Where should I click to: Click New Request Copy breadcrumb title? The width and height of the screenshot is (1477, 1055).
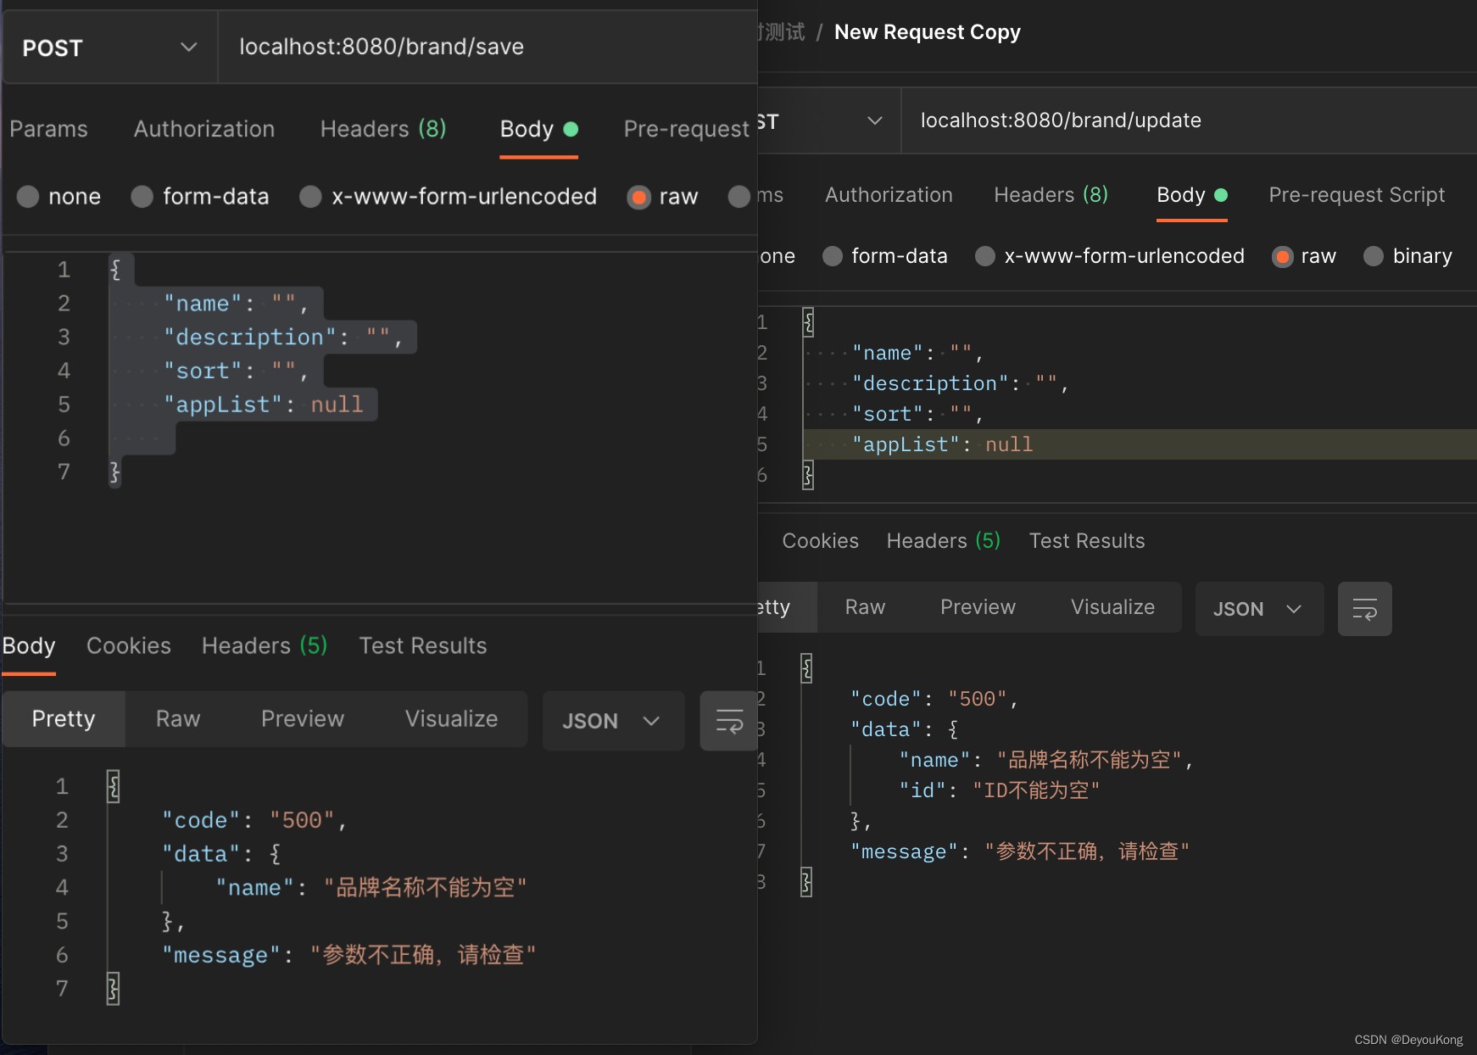click(928, 32)
